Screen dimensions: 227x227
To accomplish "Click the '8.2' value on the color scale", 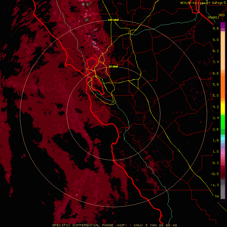I will tap(216, 51).
